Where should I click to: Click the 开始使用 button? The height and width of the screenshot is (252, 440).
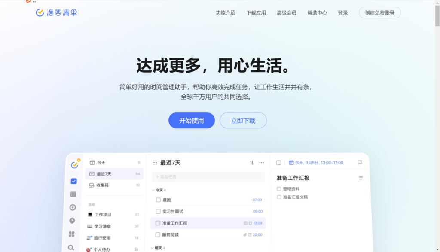pos(191,120)
